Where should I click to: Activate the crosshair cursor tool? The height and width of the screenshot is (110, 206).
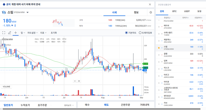15,33
